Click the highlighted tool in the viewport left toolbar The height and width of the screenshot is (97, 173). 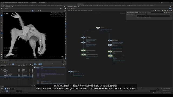pyautogui.click(x=2, y=15)
